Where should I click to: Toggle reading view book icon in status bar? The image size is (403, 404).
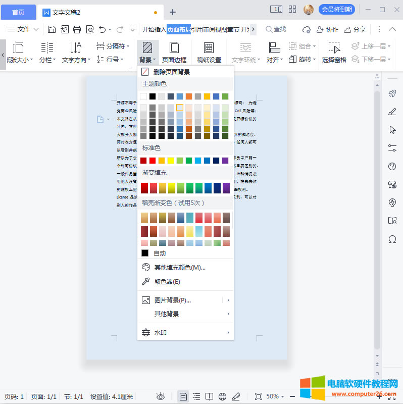(209, 396)
